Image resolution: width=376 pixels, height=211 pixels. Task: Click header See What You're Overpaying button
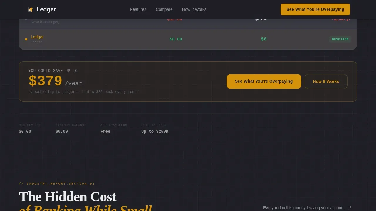(x=315, y=9)
